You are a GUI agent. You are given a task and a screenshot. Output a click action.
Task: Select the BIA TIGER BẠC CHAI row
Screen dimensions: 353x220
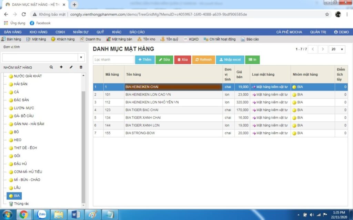click(220, 110)
